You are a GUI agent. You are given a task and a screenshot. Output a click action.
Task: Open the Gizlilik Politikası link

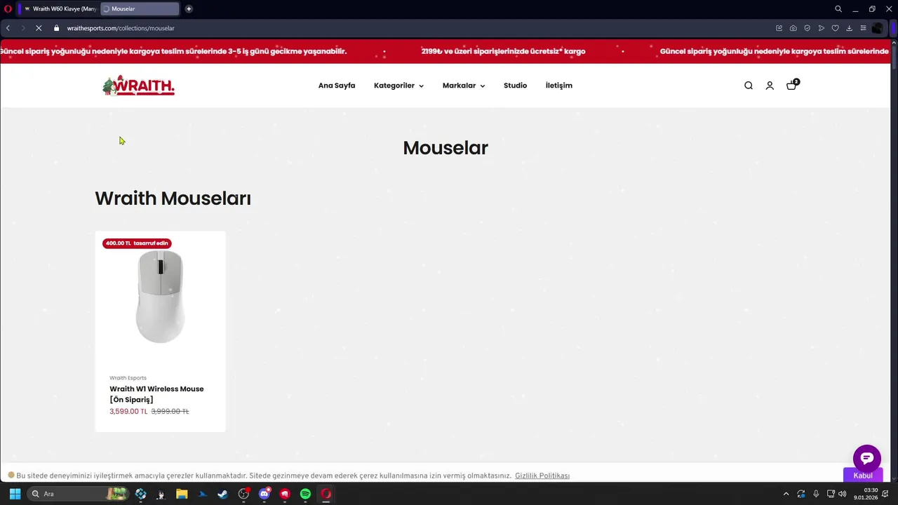point(542,476)
